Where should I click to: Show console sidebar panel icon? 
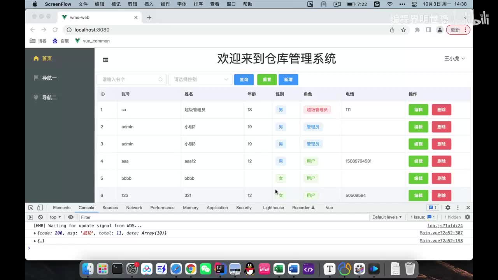[30, 217]
